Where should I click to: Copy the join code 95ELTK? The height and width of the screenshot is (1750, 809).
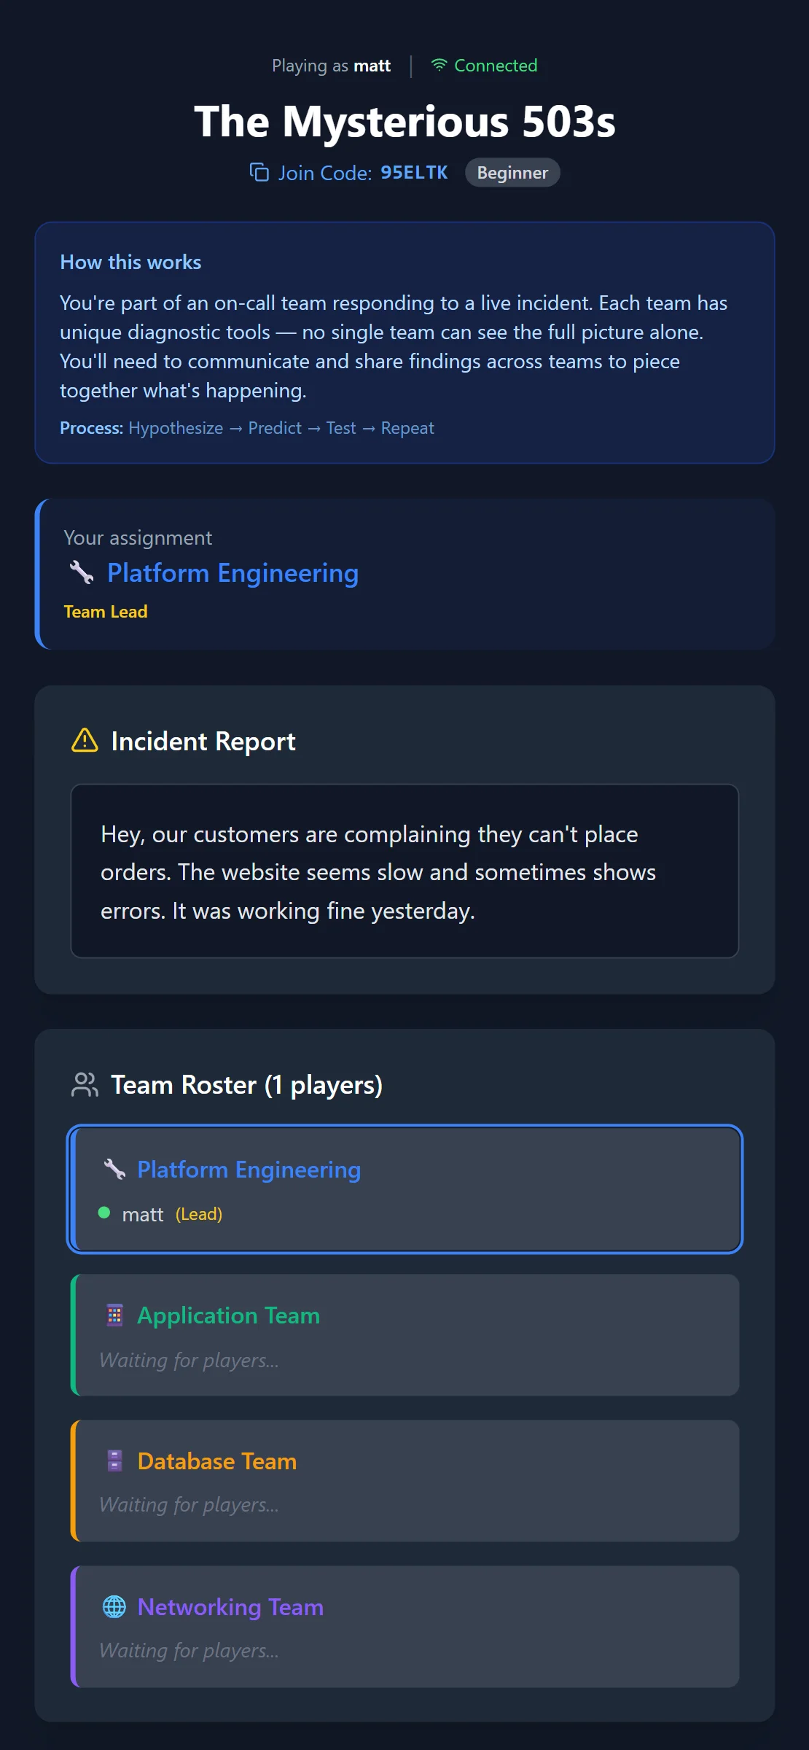[x=413, y=173]
